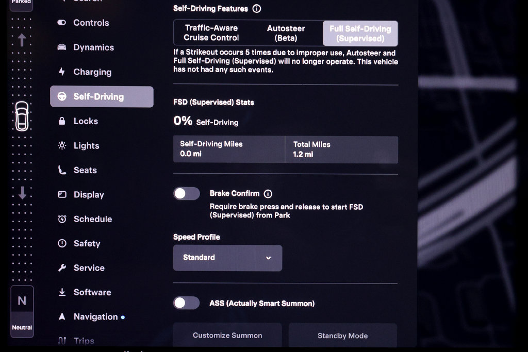
Task: Click the Service wrench icon
Action: [x=62, y=268]
